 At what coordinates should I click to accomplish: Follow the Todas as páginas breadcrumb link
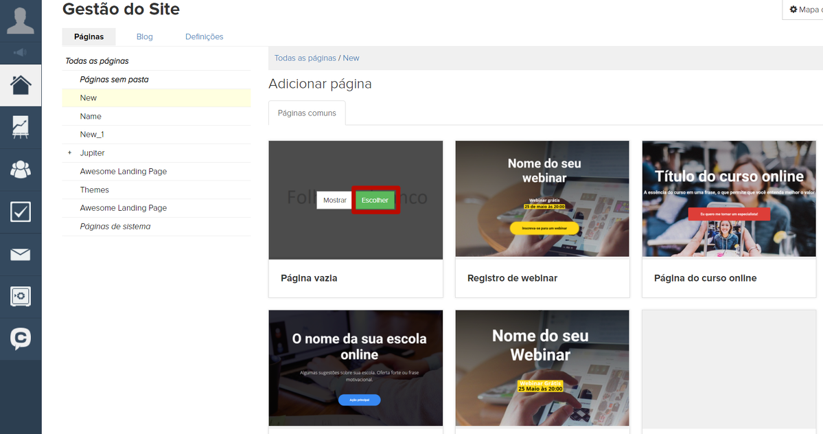[305, 58]
